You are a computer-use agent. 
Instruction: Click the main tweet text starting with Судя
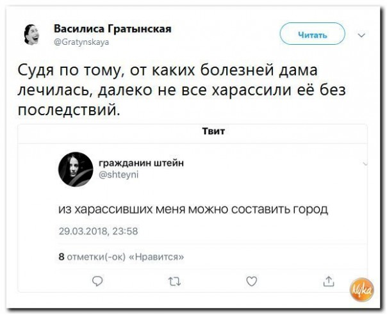click(179, 90)
